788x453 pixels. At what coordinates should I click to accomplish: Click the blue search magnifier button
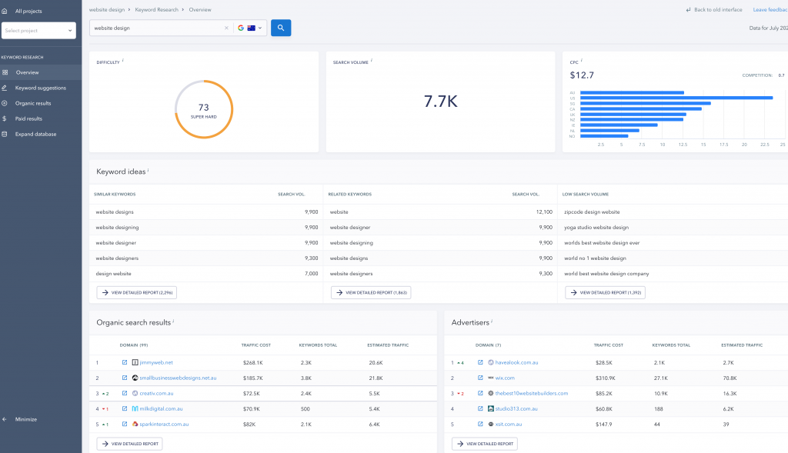coord(281,28)
